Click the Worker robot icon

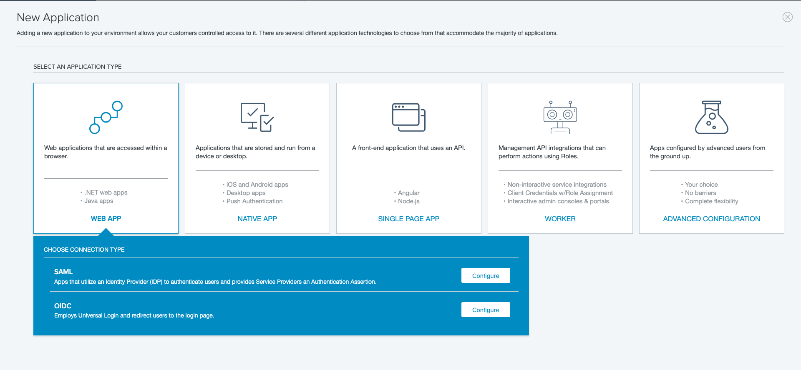[560, 117]
